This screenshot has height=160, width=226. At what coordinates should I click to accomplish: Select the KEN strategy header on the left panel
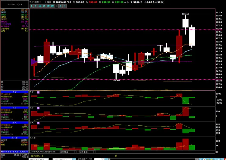(15, 152)
